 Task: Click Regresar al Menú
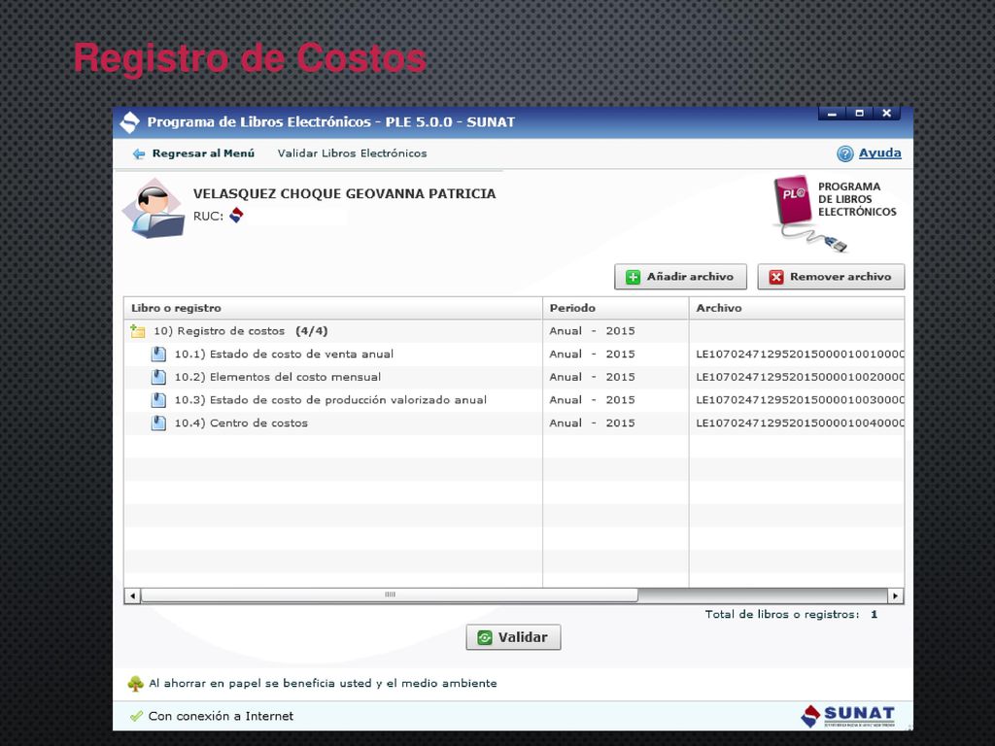pos(203,153)
